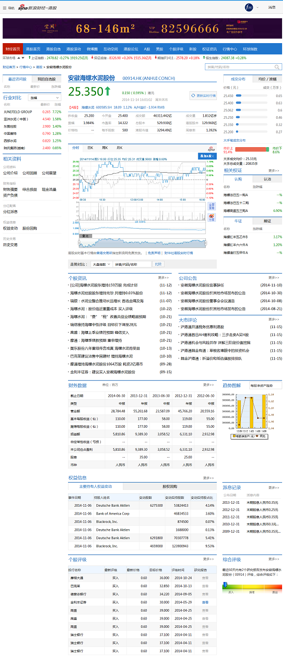Close the 叠加A股 overlay tag
Image resolution: width=283 pixels, height=668 pixels.
pos(214,155)
